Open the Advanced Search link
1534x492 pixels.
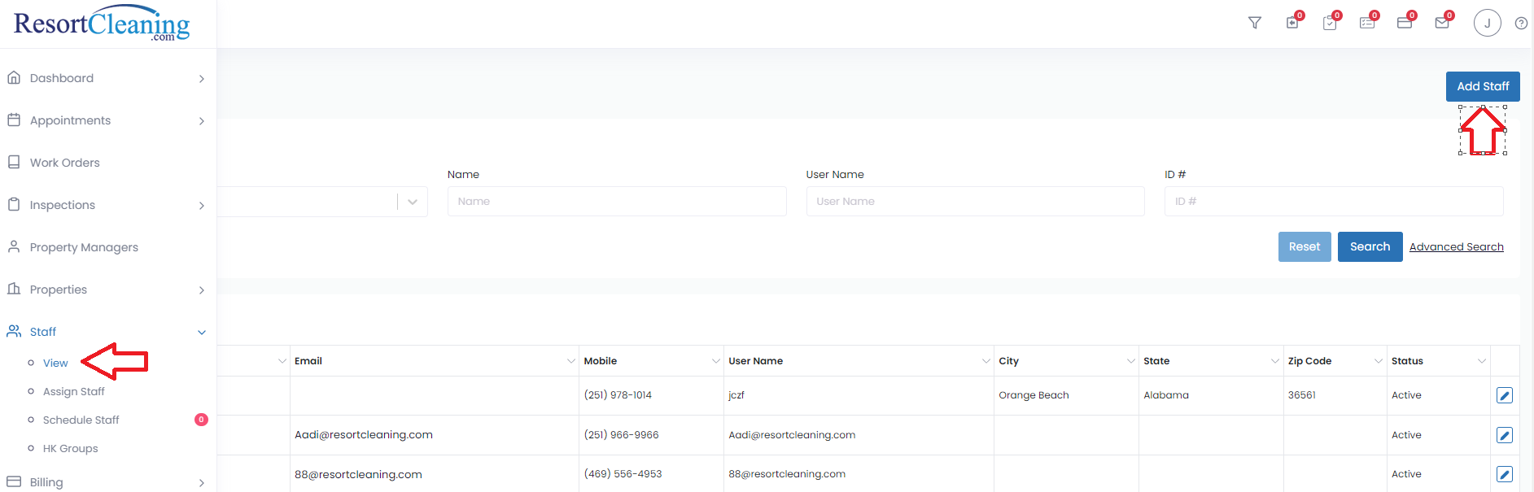tap(1457, 247)
